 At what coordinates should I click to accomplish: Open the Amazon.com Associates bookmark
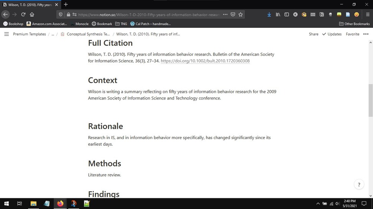pos(47,24)
